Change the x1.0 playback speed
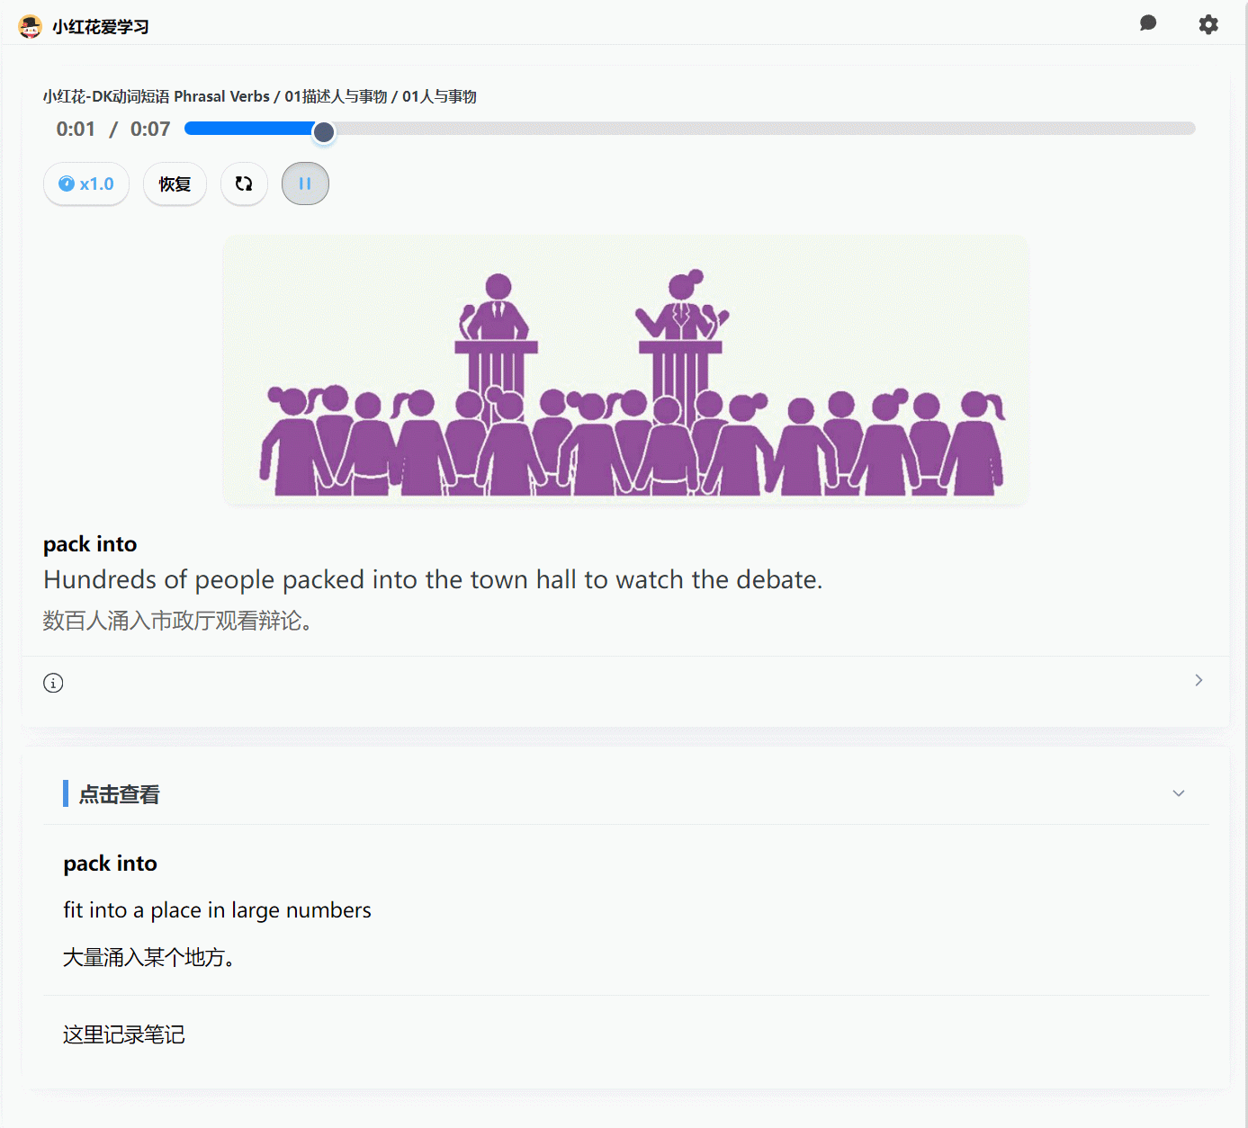This screenshot has width=1248, height=1128. [x=86, y=184]
